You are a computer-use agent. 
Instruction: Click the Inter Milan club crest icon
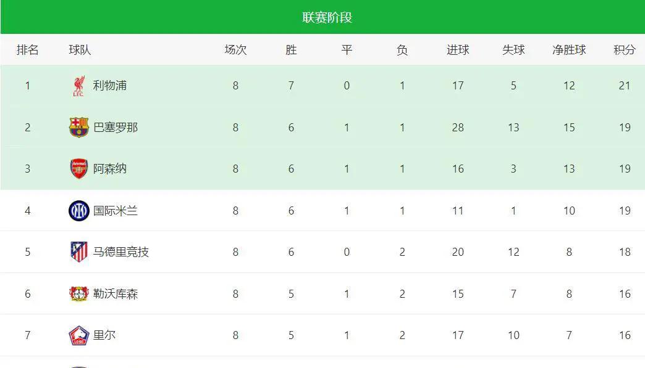click(x=78, y=211)
